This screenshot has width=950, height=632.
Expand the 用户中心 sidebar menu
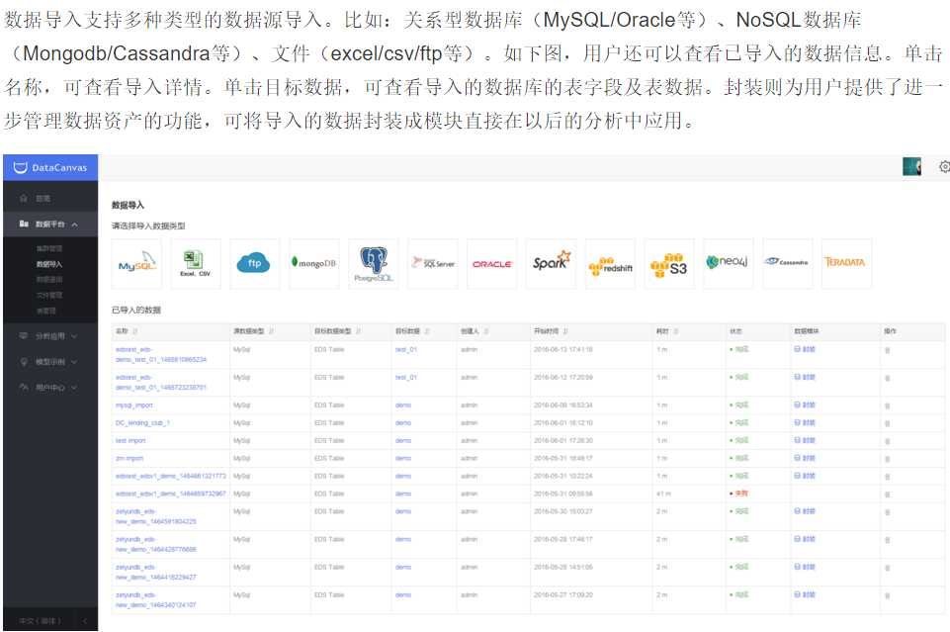click(x=50, y=387)
